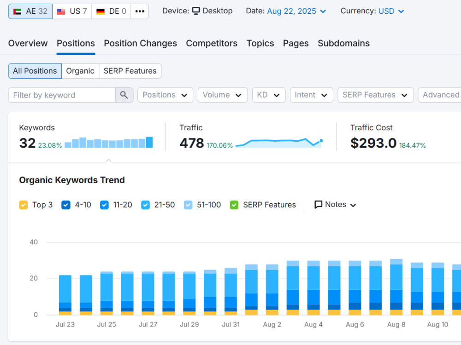Open the Topics tab
461x345 pixels.
pyautogui.click(x=260, y=43)
